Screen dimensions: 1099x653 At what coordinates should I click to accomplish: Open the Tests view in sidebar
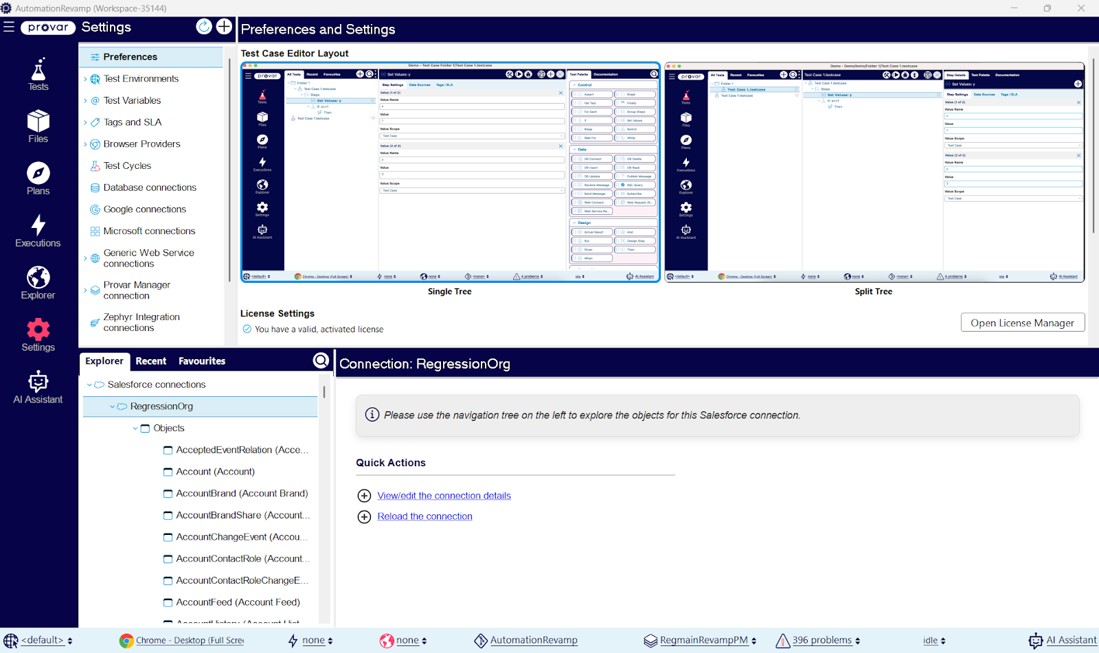point(38,75)
